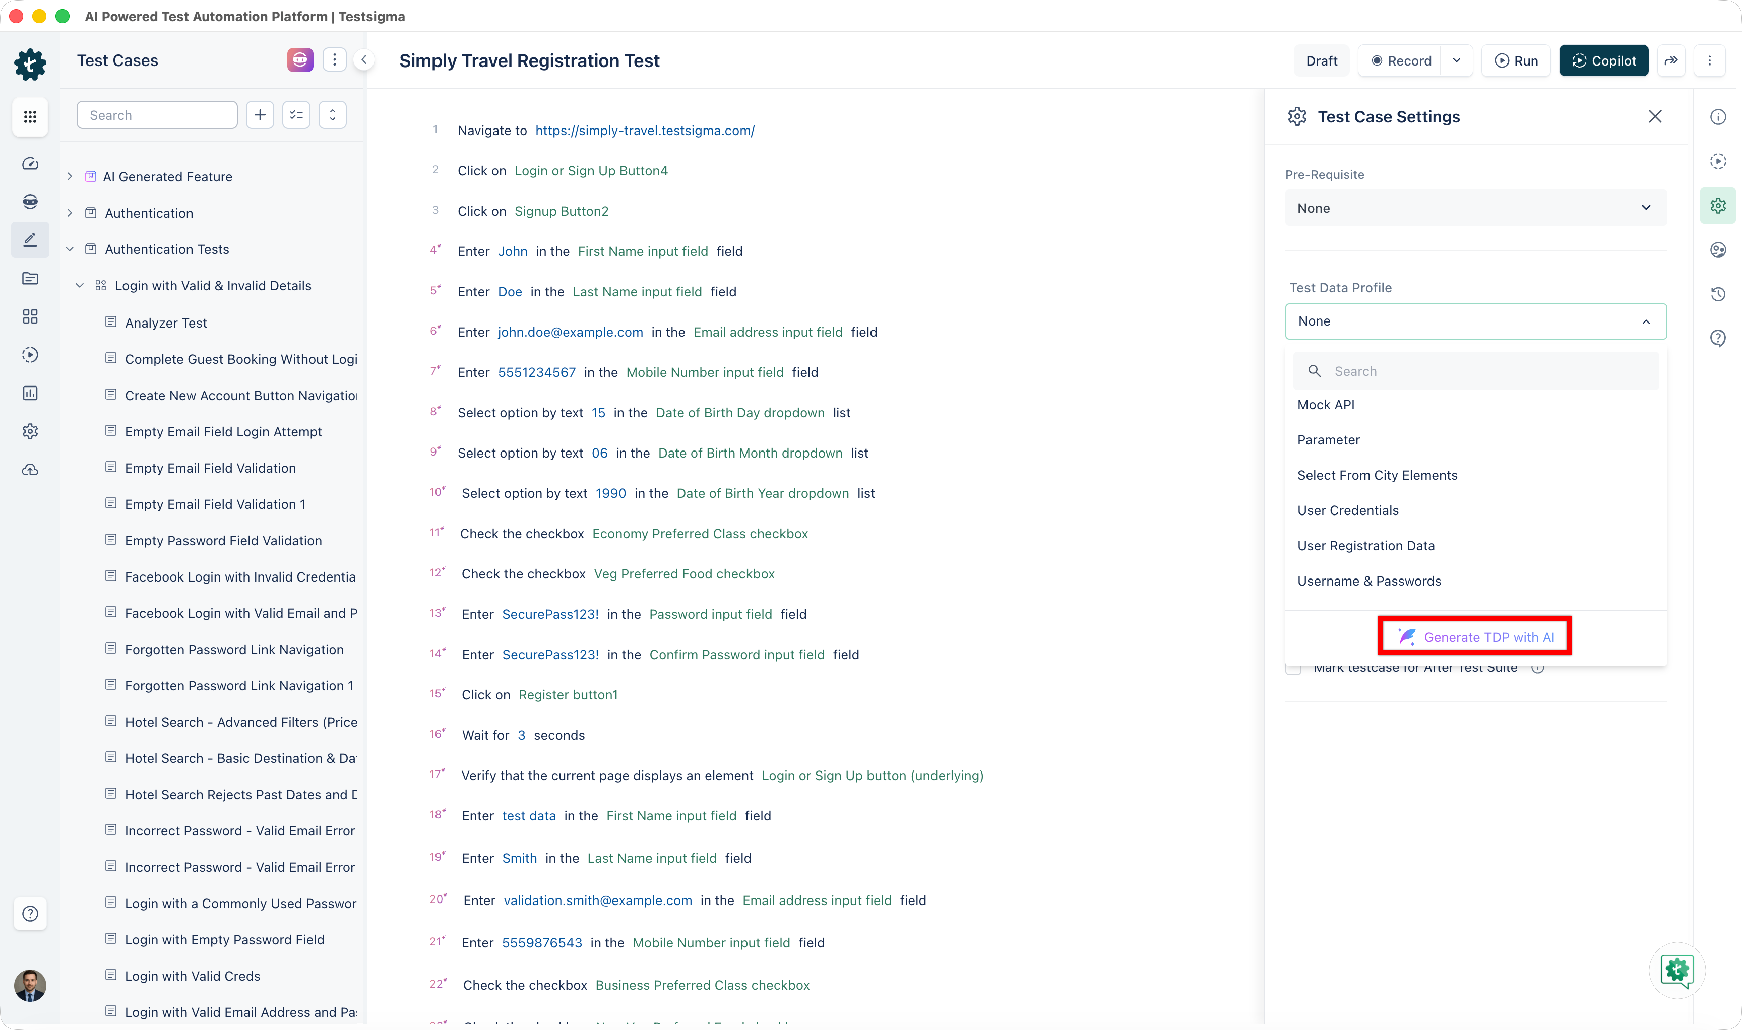Open the simply-travel.testsigma.com link in step 1

click(644, 131)
